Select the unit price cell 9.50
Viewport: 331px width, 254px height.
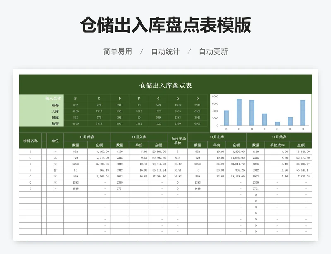click(139, 158)
